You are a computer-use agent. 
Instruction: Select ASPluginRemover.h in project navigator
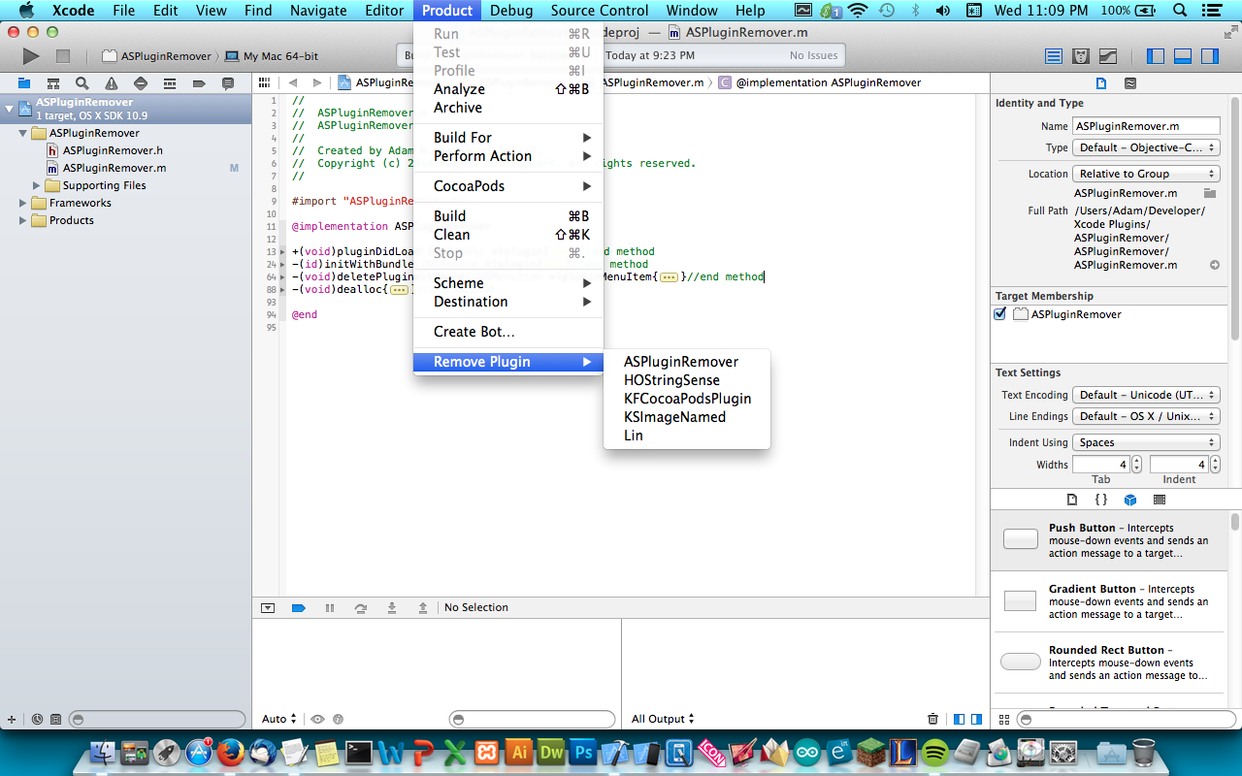pyautogui.click(x=113, y=150)
